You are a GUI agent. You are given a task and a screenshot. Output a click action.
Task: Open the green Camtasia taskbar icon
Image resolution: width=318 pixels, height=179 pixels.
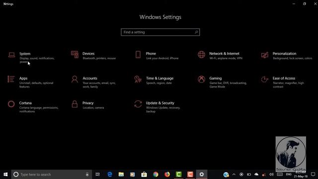(178, 175)
